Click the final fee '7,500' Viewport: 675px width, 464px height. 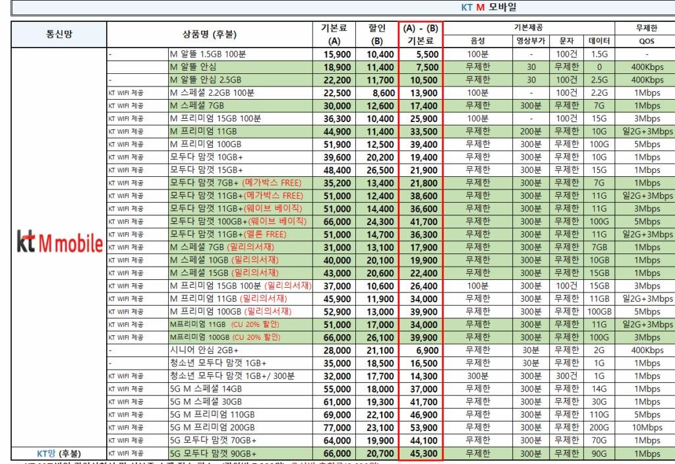tap(427, 68)
